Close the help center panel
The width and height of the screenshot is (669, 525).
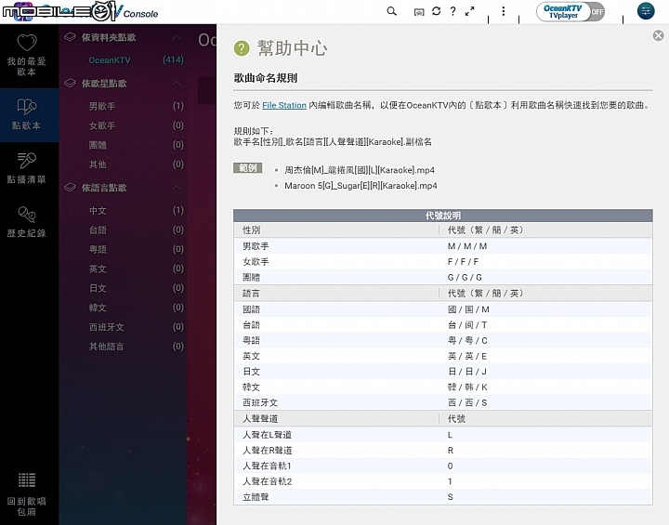pos(659,35)
